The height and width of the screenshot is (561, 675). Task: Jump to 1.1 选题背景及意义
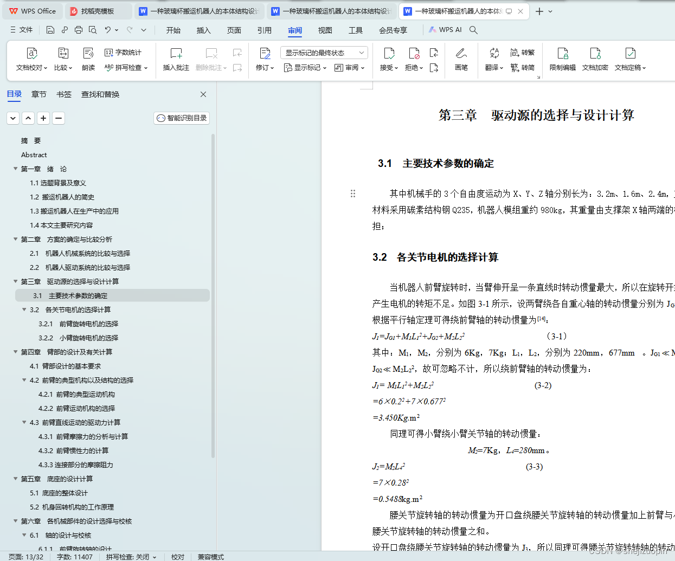58,183
